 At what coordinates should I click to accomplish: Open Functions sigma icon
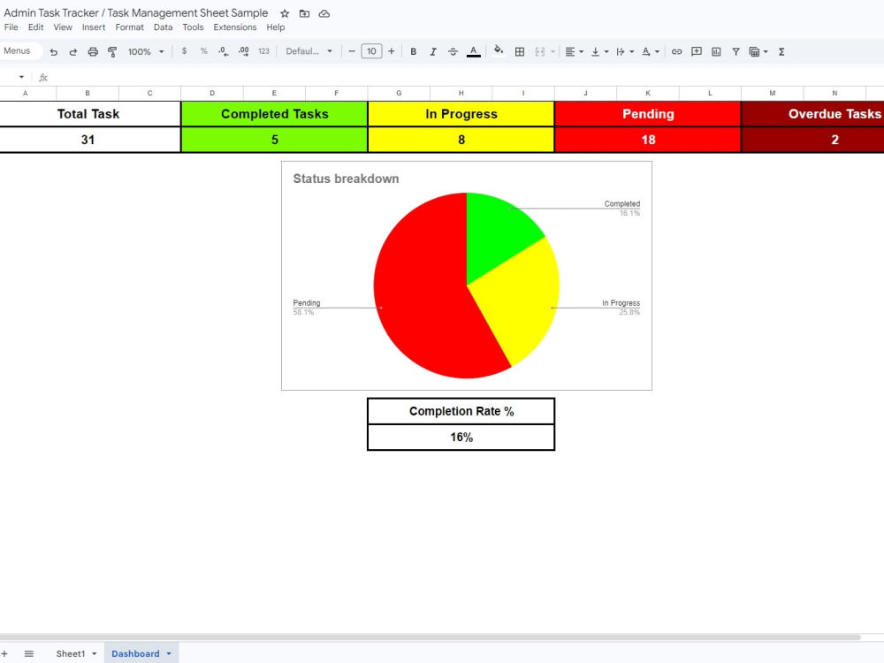point(781,52)
